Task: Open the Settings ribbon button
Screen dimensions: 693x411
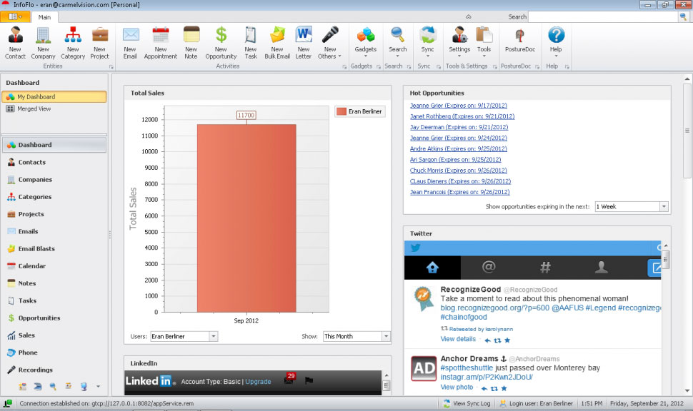Action: 459,42
